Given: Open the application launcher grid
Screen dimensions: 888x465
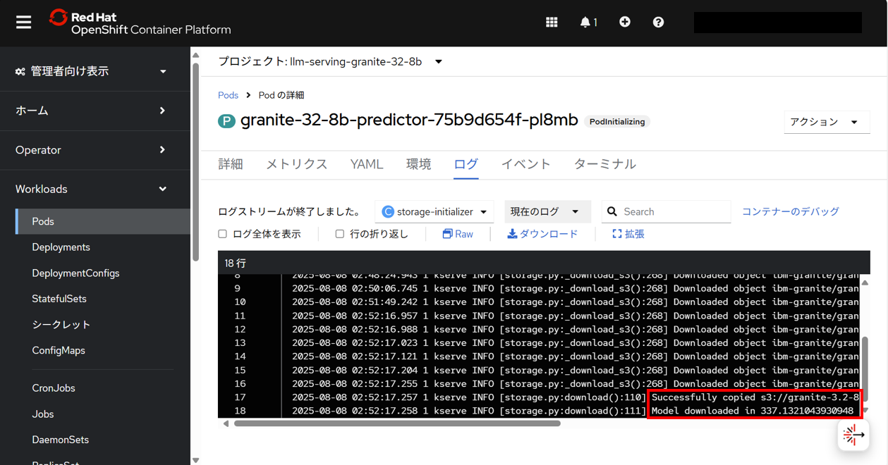Looking at the screenshot, I should pyautogui.click(x=552, y=23).
